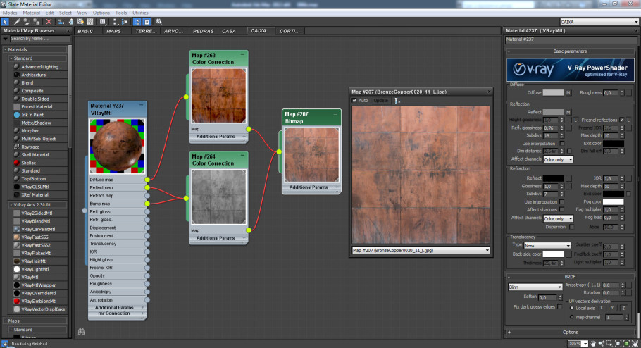
Task: Open reflection Affect channels dropdown
Action: click(x=558, y=159)
